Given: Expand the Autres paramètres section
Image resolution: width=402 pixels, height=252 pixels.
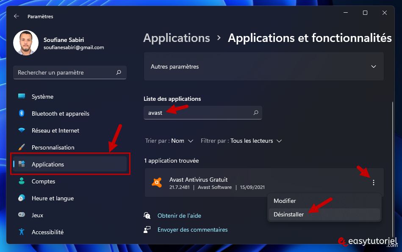Looking at the screenshot, I should click(x=264, y=66).
